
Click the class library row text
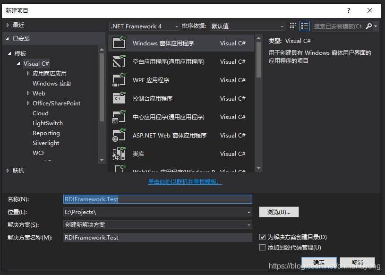(x=138, y=154)
